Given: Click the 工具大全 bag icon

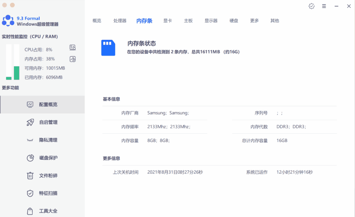Looking at the screenshot, I should [30, 211].
